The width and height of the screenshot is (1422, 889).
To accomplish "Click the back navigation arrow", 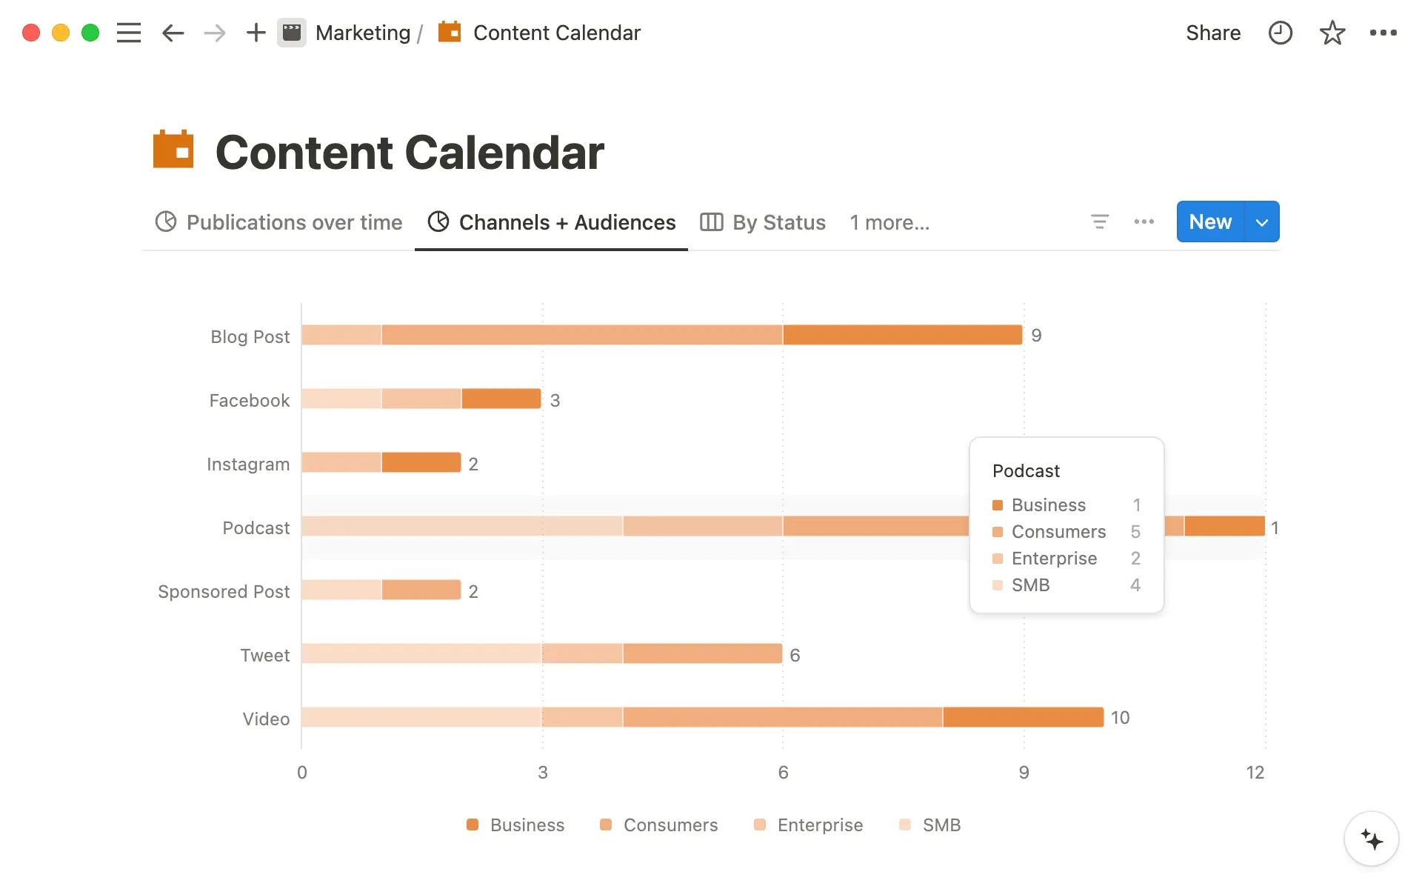I will click(x=173, y=33).
